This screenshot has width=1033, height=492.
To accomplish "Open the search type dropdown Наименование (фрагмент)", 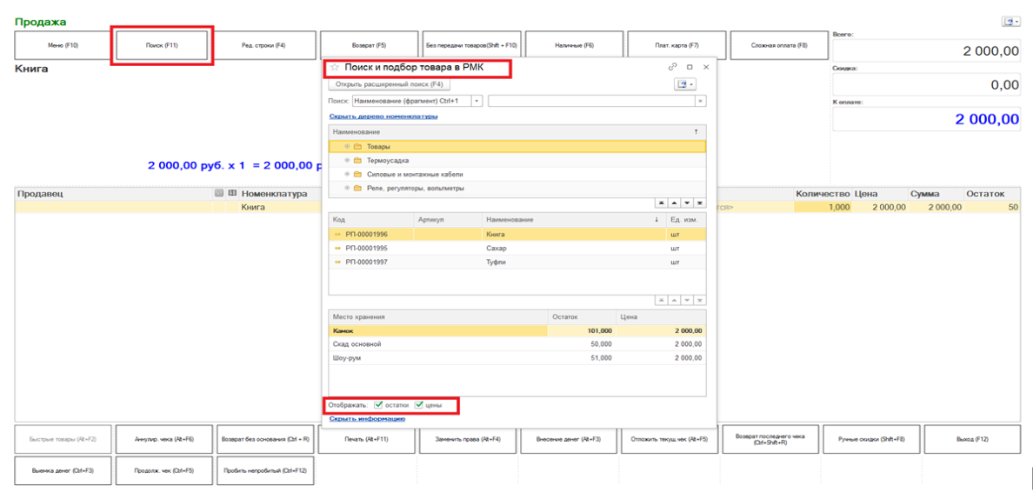I will tap(477, 101).
